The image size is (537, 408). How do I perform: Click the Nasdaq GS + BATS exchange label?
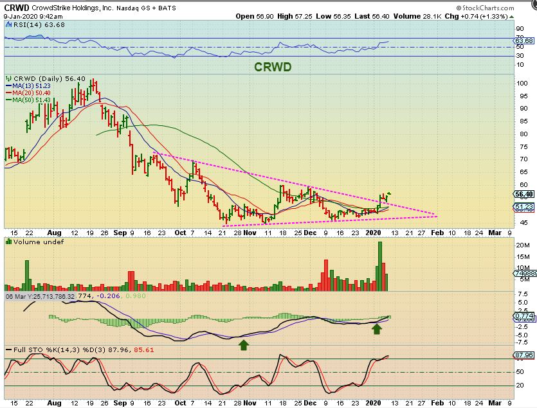point(146,8)
